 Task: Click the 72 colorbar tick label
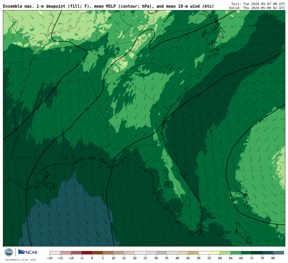point(252,258)
